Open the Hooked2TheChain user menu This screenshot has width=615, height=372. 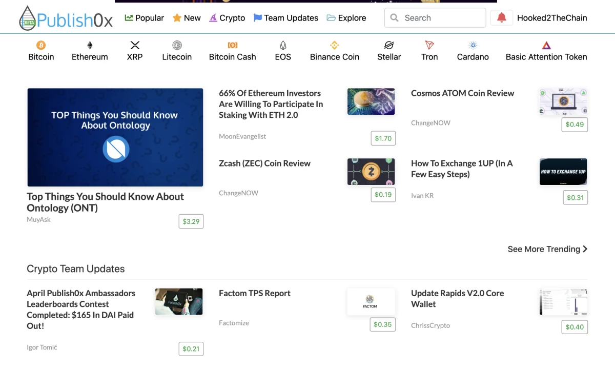point(552,18)
